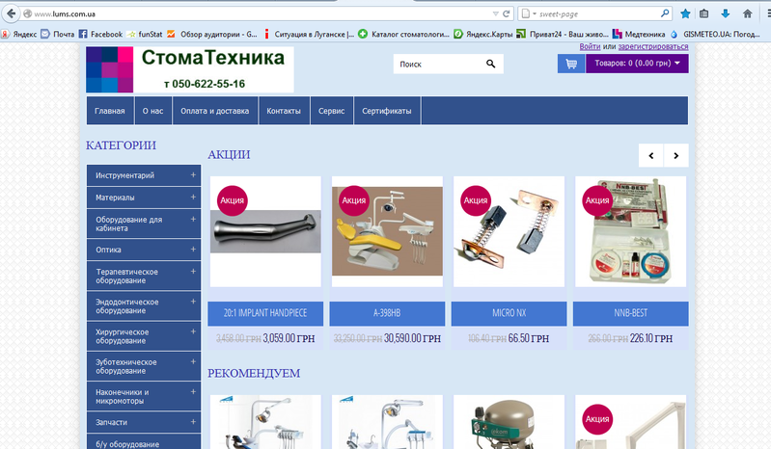Click the browser bookmark star icon
Screen dimensions: 771x449
point(684,14)
